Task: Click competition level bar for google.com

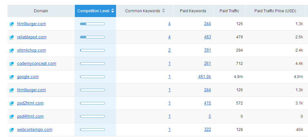Action: [92, 77]
